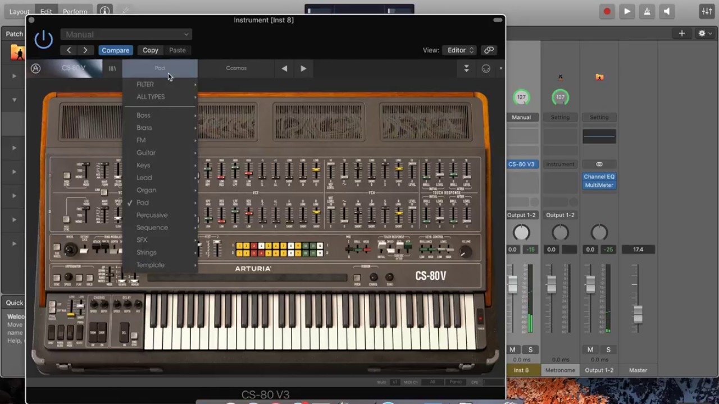Image resolution: width=719 pixels, height=404 pixels.
Task: Click the Compare button
Action: [x=116, y=50]
